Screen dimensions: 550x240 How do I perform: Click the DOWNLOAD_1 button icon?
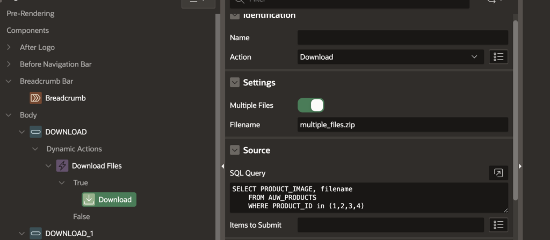(x=35, y=234)
